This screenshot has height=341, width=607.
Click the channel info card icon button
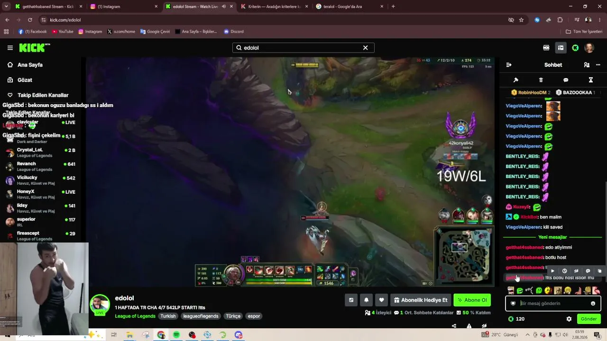(x=351, y=300)
